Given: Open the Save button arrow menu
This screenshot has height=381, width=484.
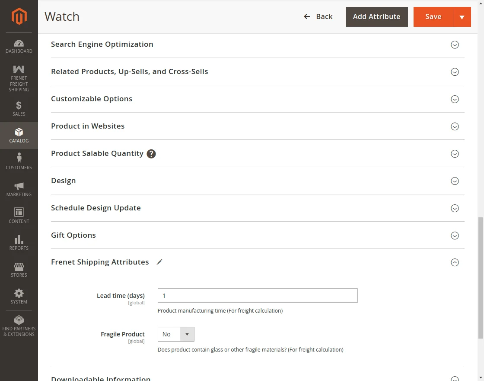Looking at the screenshot, I should pos(462,17).
